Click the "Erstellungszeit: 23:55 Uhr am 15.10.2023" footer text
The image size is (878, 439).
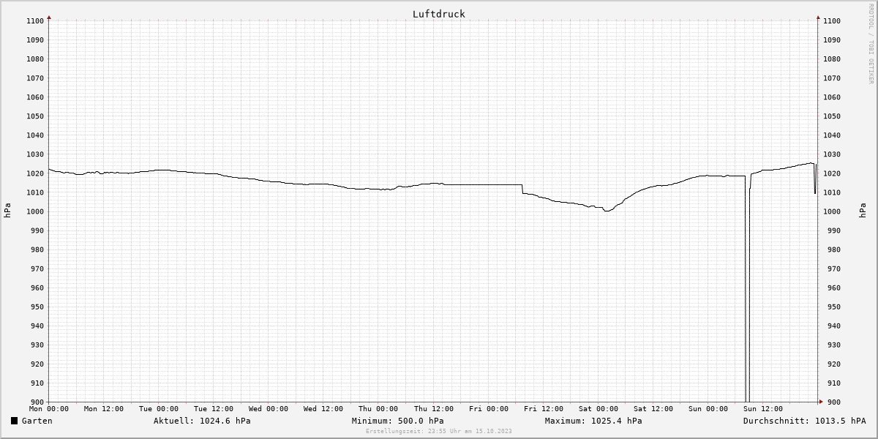click(439, 431)
